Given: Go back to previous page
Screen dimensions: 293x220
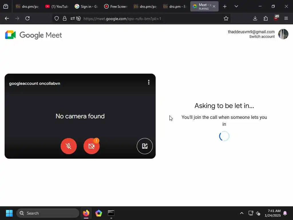Looking at the screenshot, I should (x=7, y=19).
